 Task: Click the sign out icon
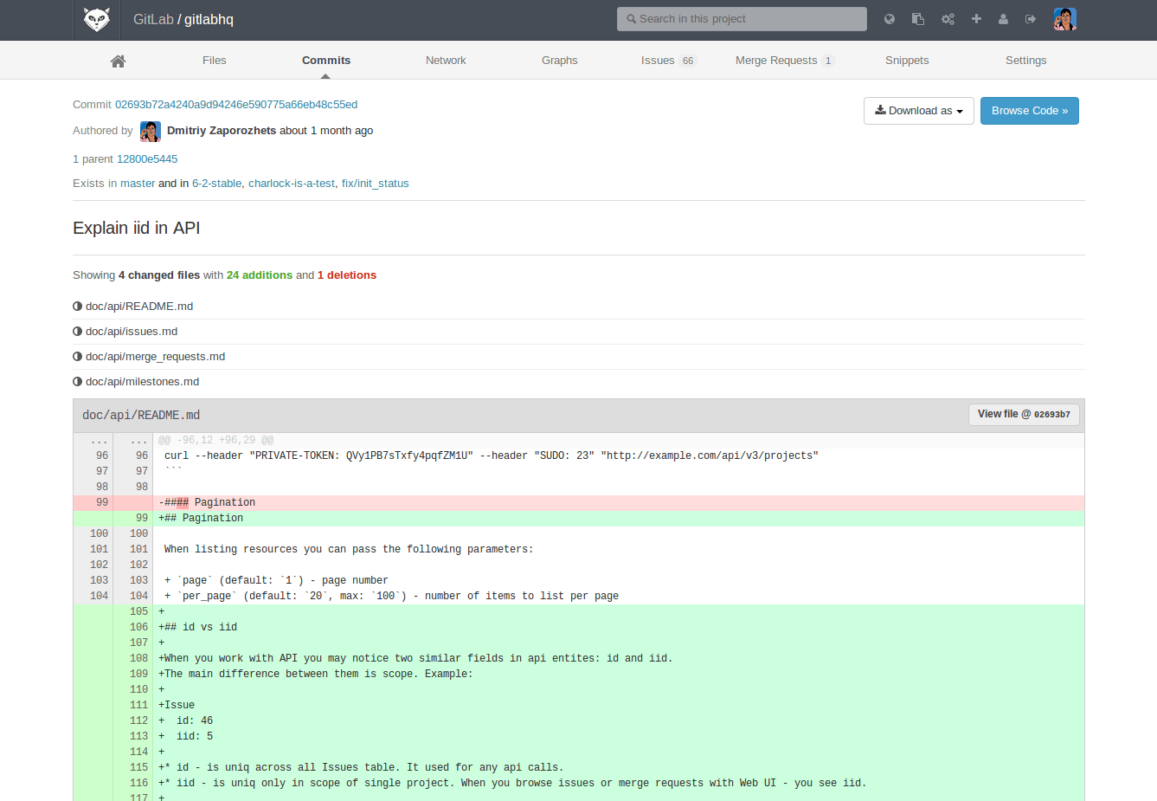click(x=1031, y=19)
